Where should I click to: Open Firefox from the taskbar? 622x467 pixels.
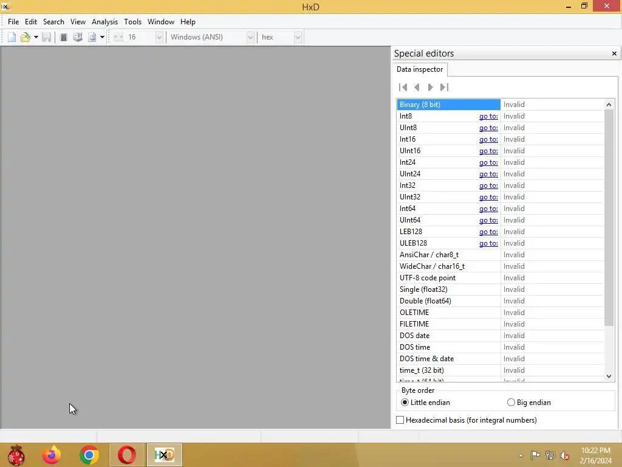coord(52,455)
